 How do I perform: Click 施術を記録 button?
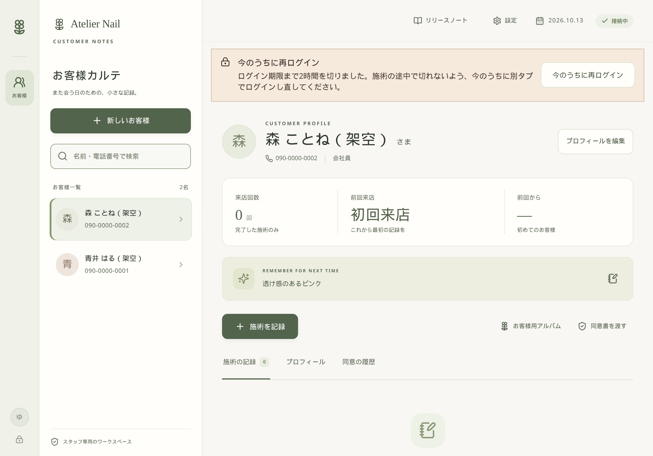click(x=260, y=326)
